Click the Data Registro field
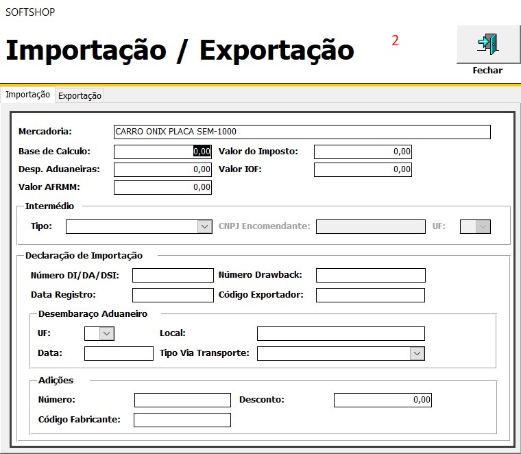 (173, 296)
